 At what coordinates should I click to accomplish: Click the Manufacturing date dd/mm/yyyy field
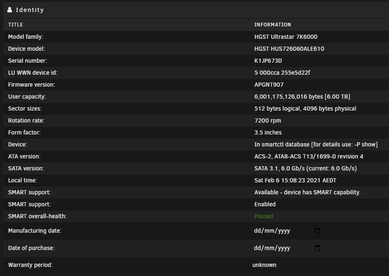pos(287,231)
